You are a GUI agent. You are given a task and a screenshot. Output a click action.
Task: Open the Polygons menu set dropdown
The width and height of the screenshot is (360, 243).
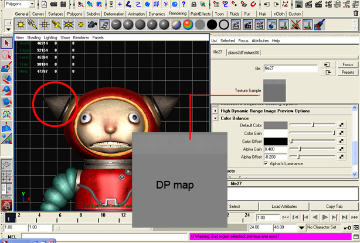(19, 4)
